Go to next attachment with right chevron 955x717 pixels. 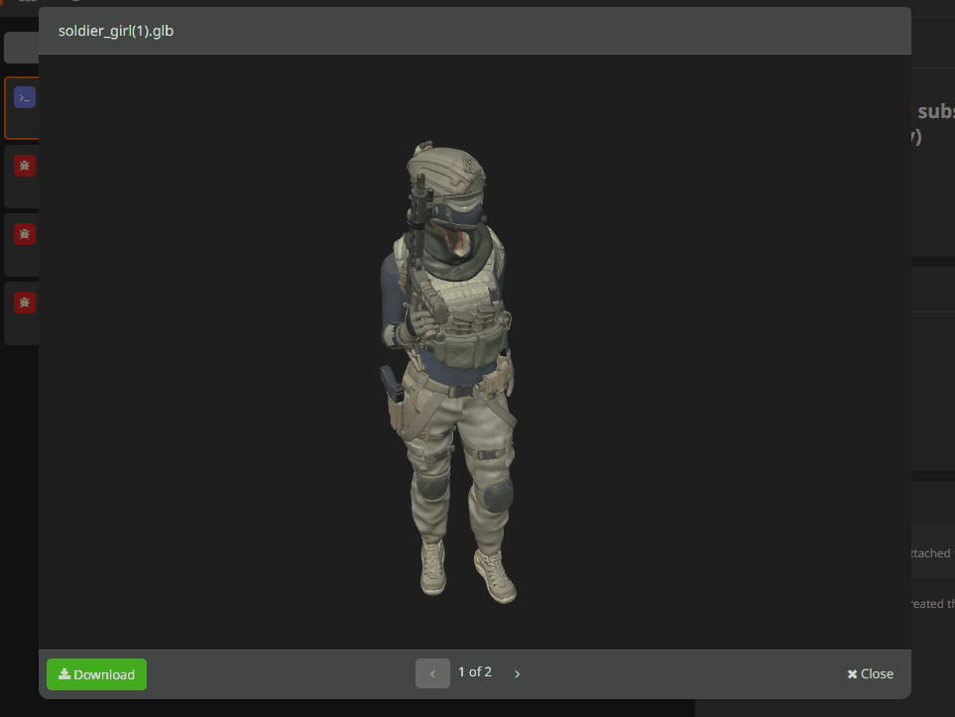point(517,674)
